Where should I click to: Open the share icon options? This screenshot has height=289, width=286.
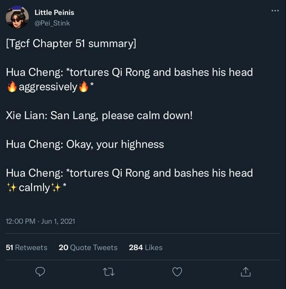[x=246, y=272]
